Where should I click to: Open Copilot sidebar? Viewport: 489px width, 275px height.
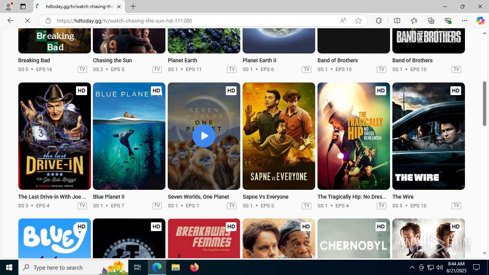[480, 21]
